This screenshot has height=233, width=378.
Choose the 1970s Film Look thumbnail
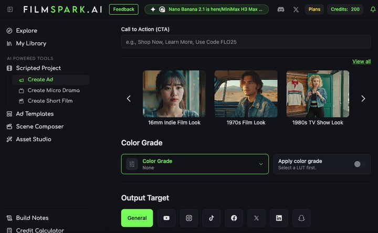[x=246, y=94]
